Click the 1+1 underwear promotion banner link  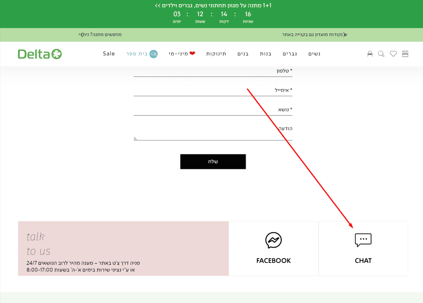click(213, 5)
